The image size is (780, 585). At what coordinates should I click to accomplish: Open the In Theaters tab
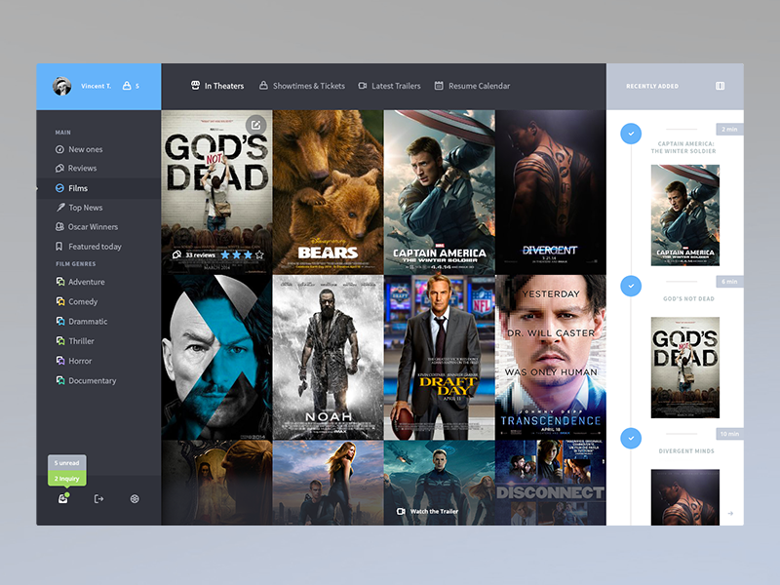click(x=217, y=86)
